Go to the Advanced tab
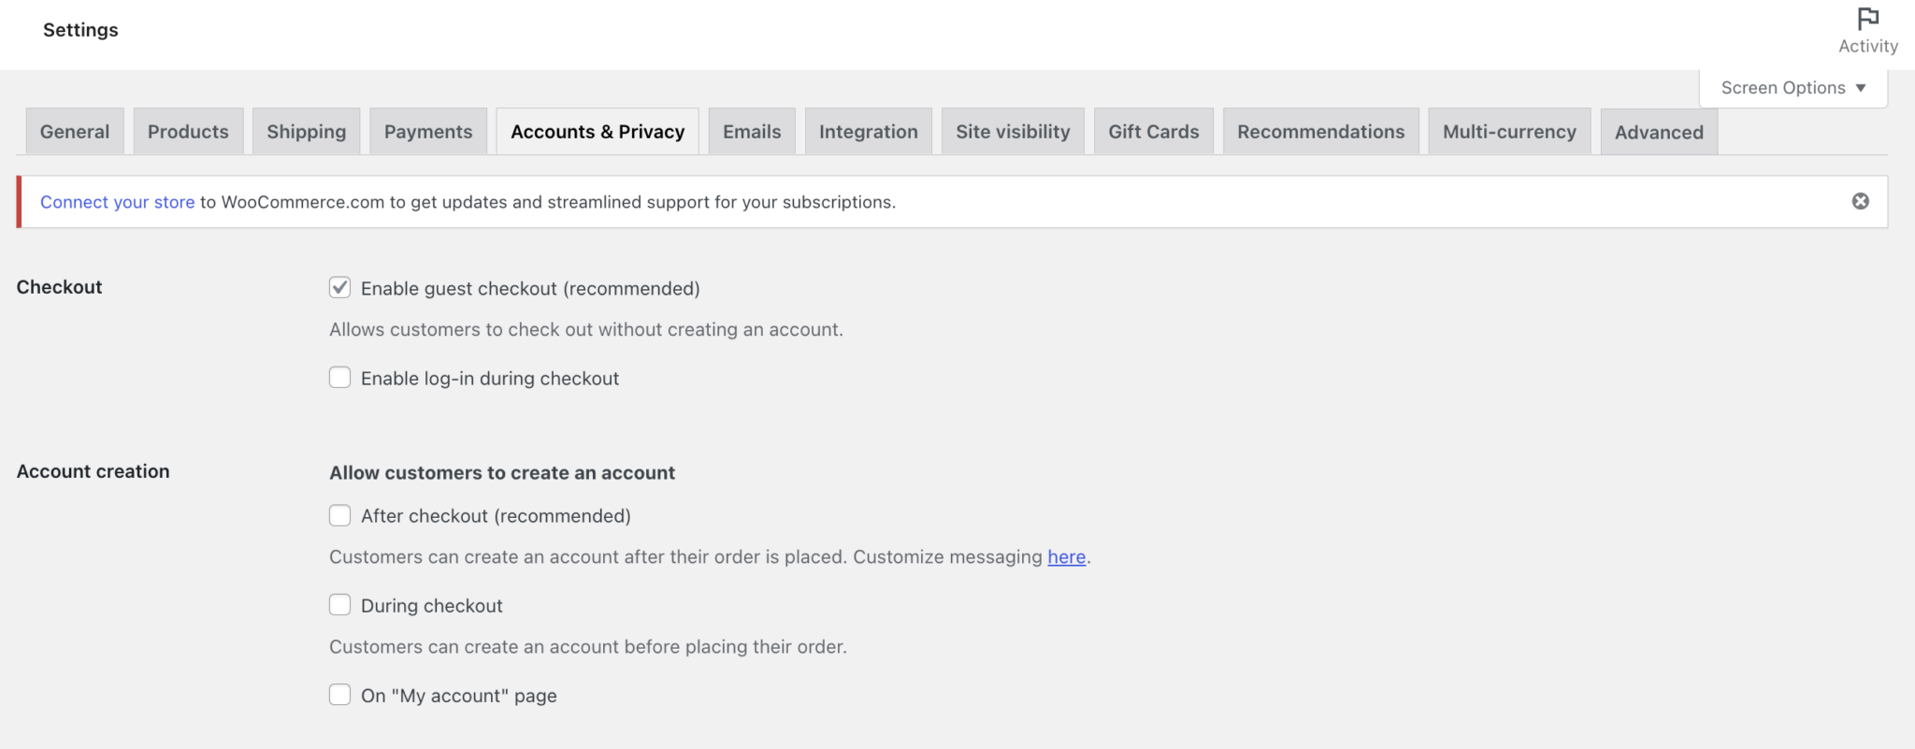The height and width of the screenshot is (749, 1915). coord(1659,133)
